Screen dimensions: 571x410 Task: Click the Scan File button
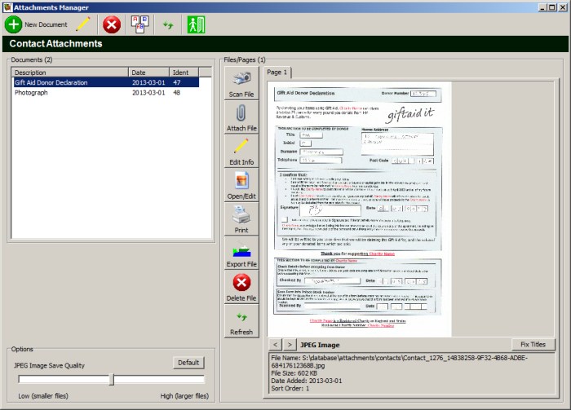pyautogui.click(x=242, y=83)
